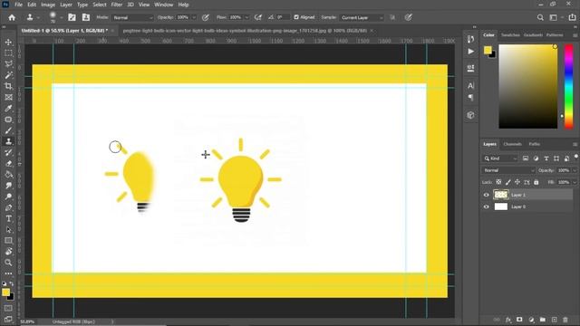Hide Layer 1 using eye icon
Screen dimensions: 580x326
tap(487, 195)
